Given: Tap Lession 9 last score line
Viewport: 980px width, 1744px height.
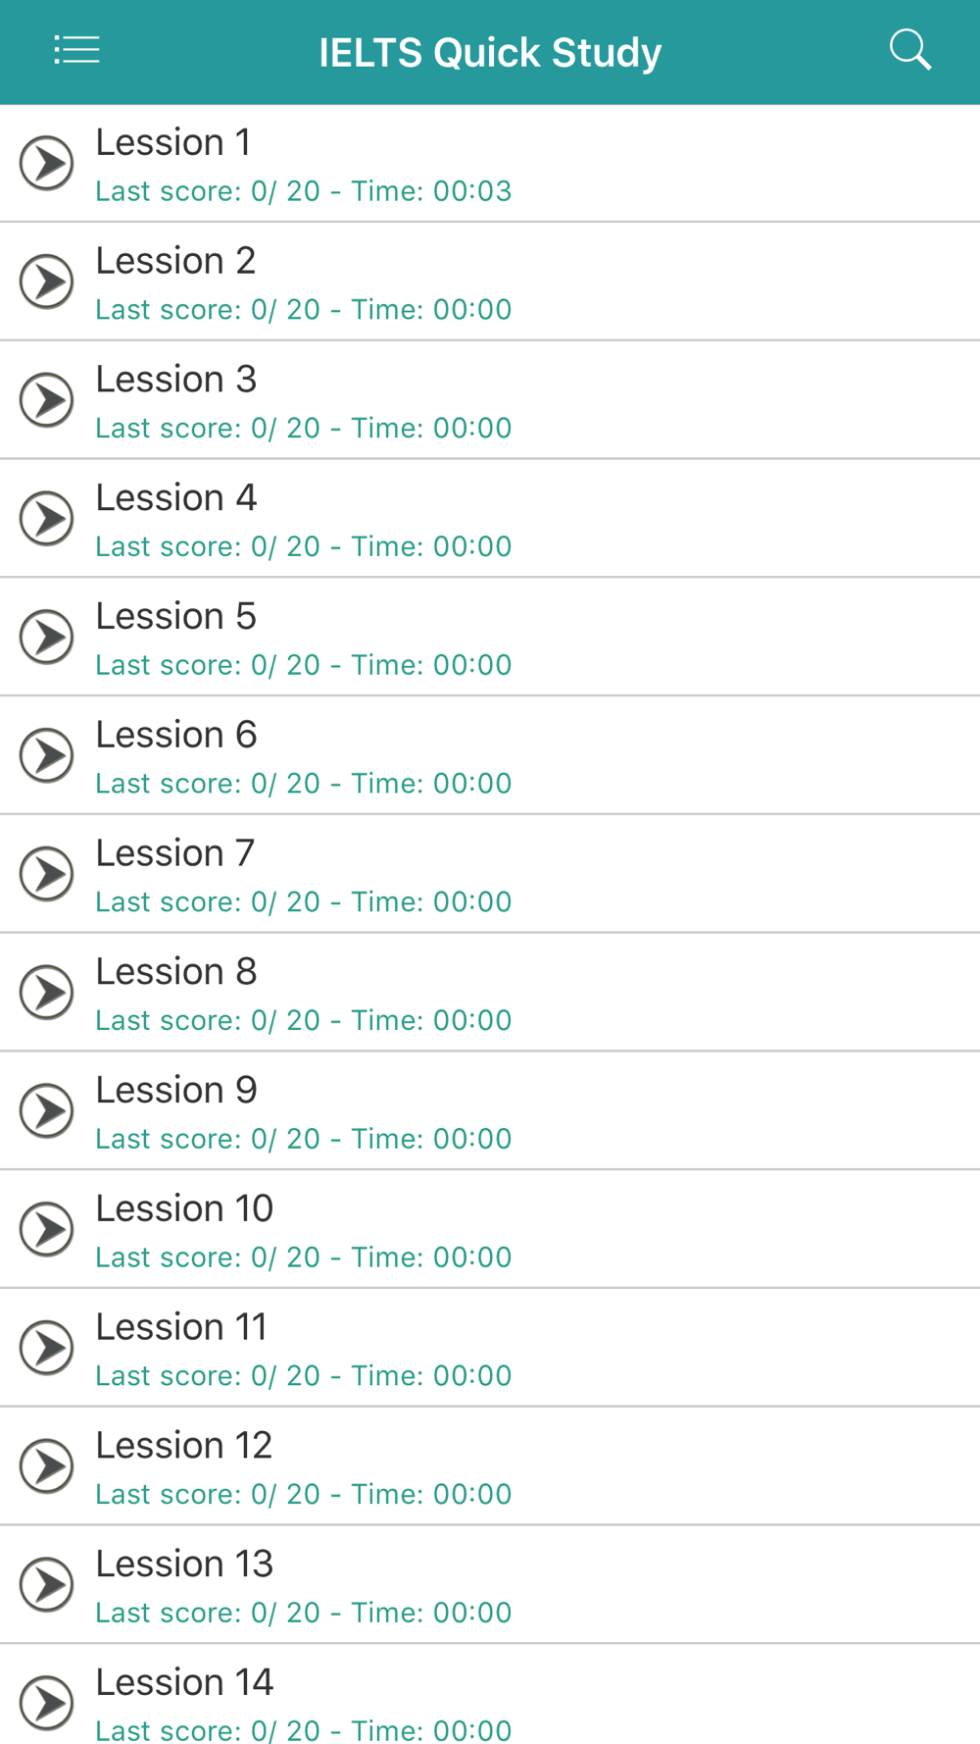Looking at the screenshot, I should pyautogui.click(x=304, y=1139).
